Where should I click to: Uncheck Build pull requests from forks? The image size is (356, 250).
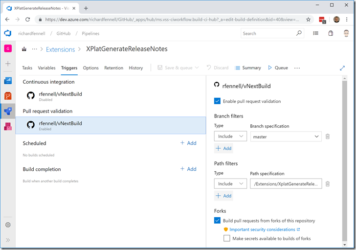point(218,221)
